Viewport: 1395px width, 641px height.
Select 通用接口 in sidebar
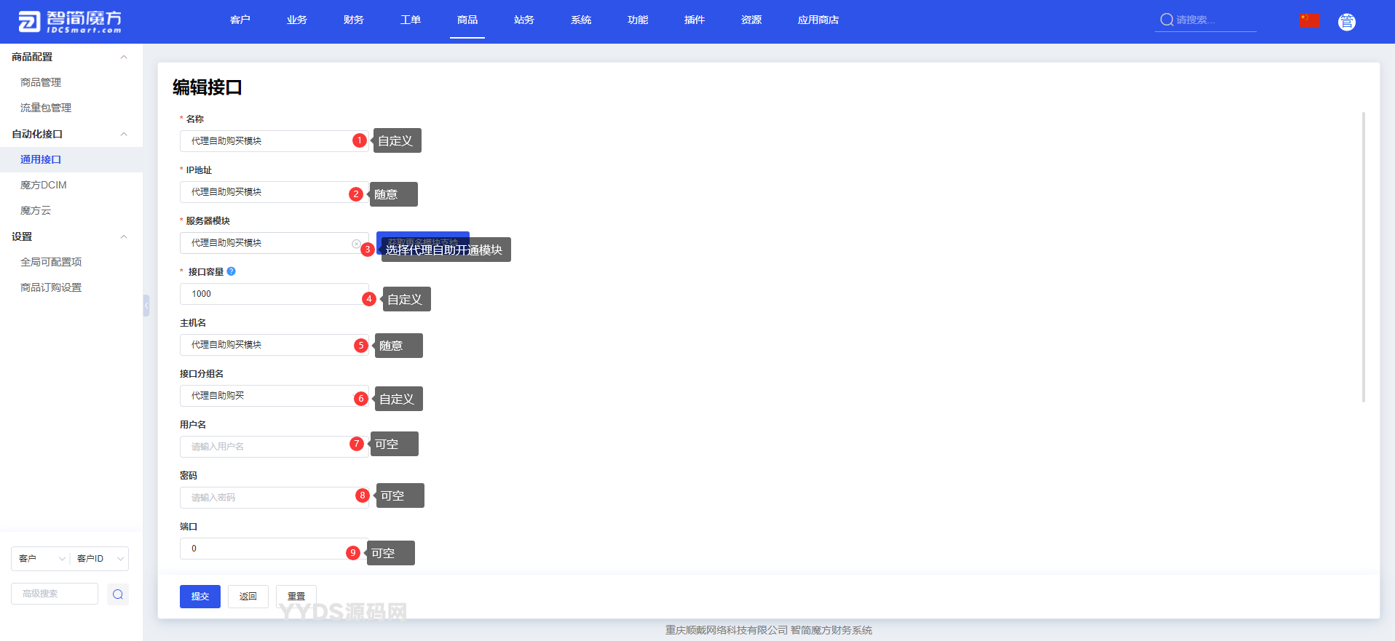pos(71,159)
